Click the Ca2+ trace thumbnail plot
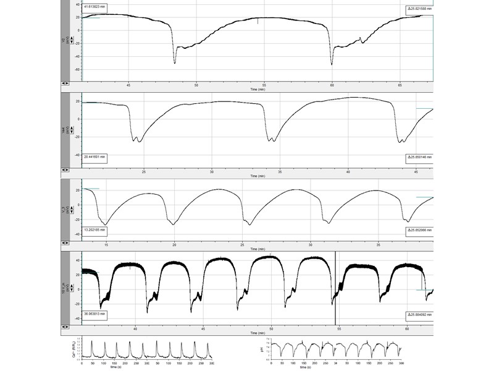The width and height of the screenshot is (494, 371). tap(142, 352)
